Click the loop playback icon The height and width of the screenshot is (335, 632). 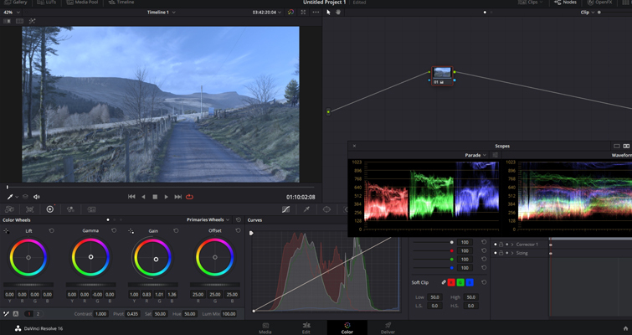pos(189,197)
